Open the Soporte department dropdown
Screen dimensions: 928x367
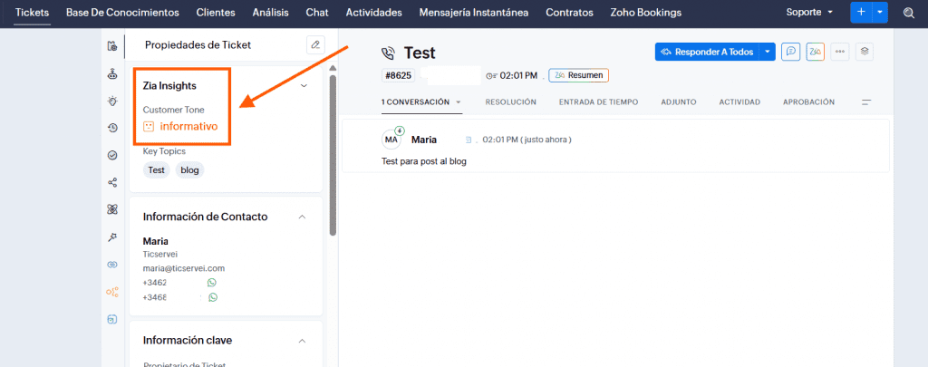(x=809, y=13)
